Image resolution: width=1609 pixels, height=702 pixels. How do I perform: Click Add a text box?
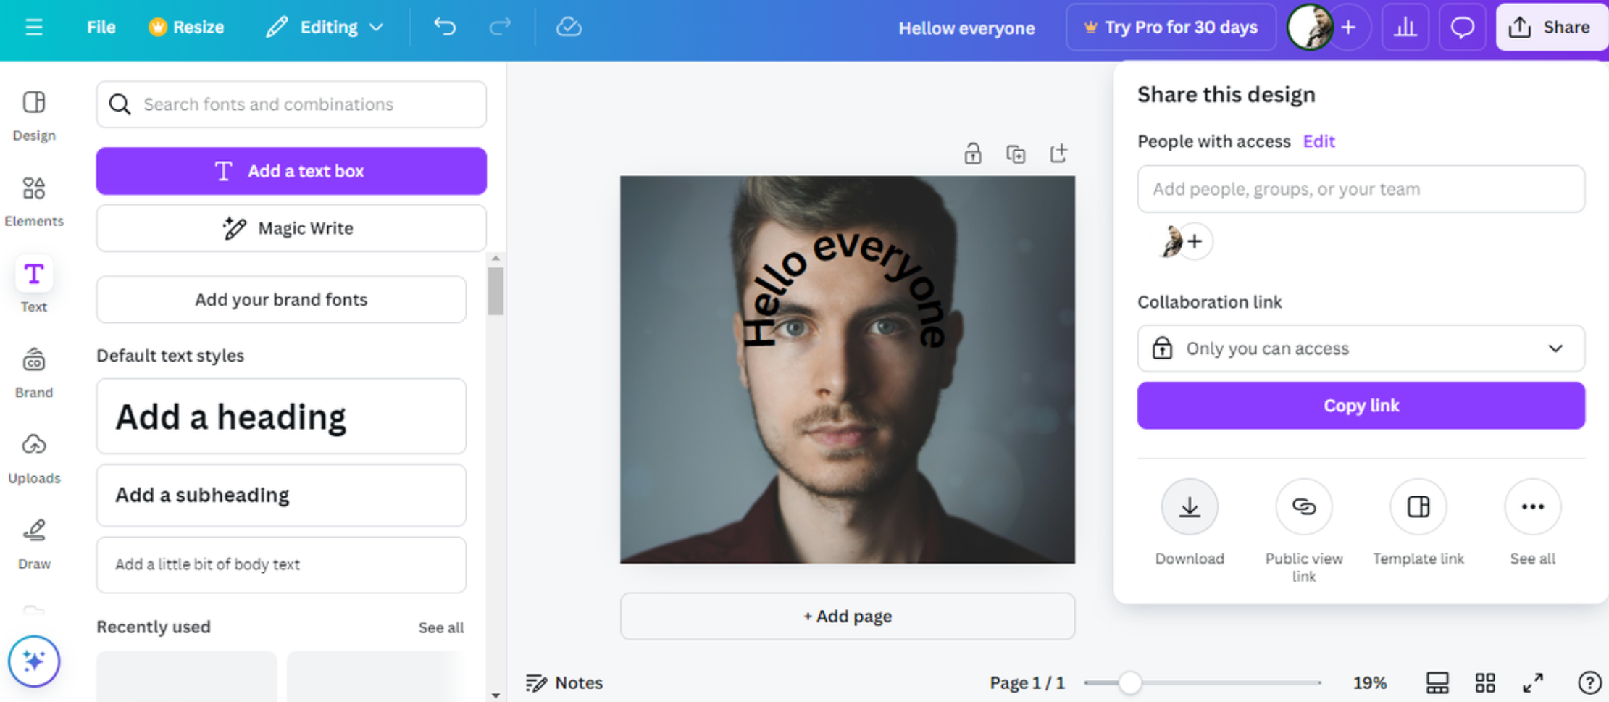coord(291,171)
